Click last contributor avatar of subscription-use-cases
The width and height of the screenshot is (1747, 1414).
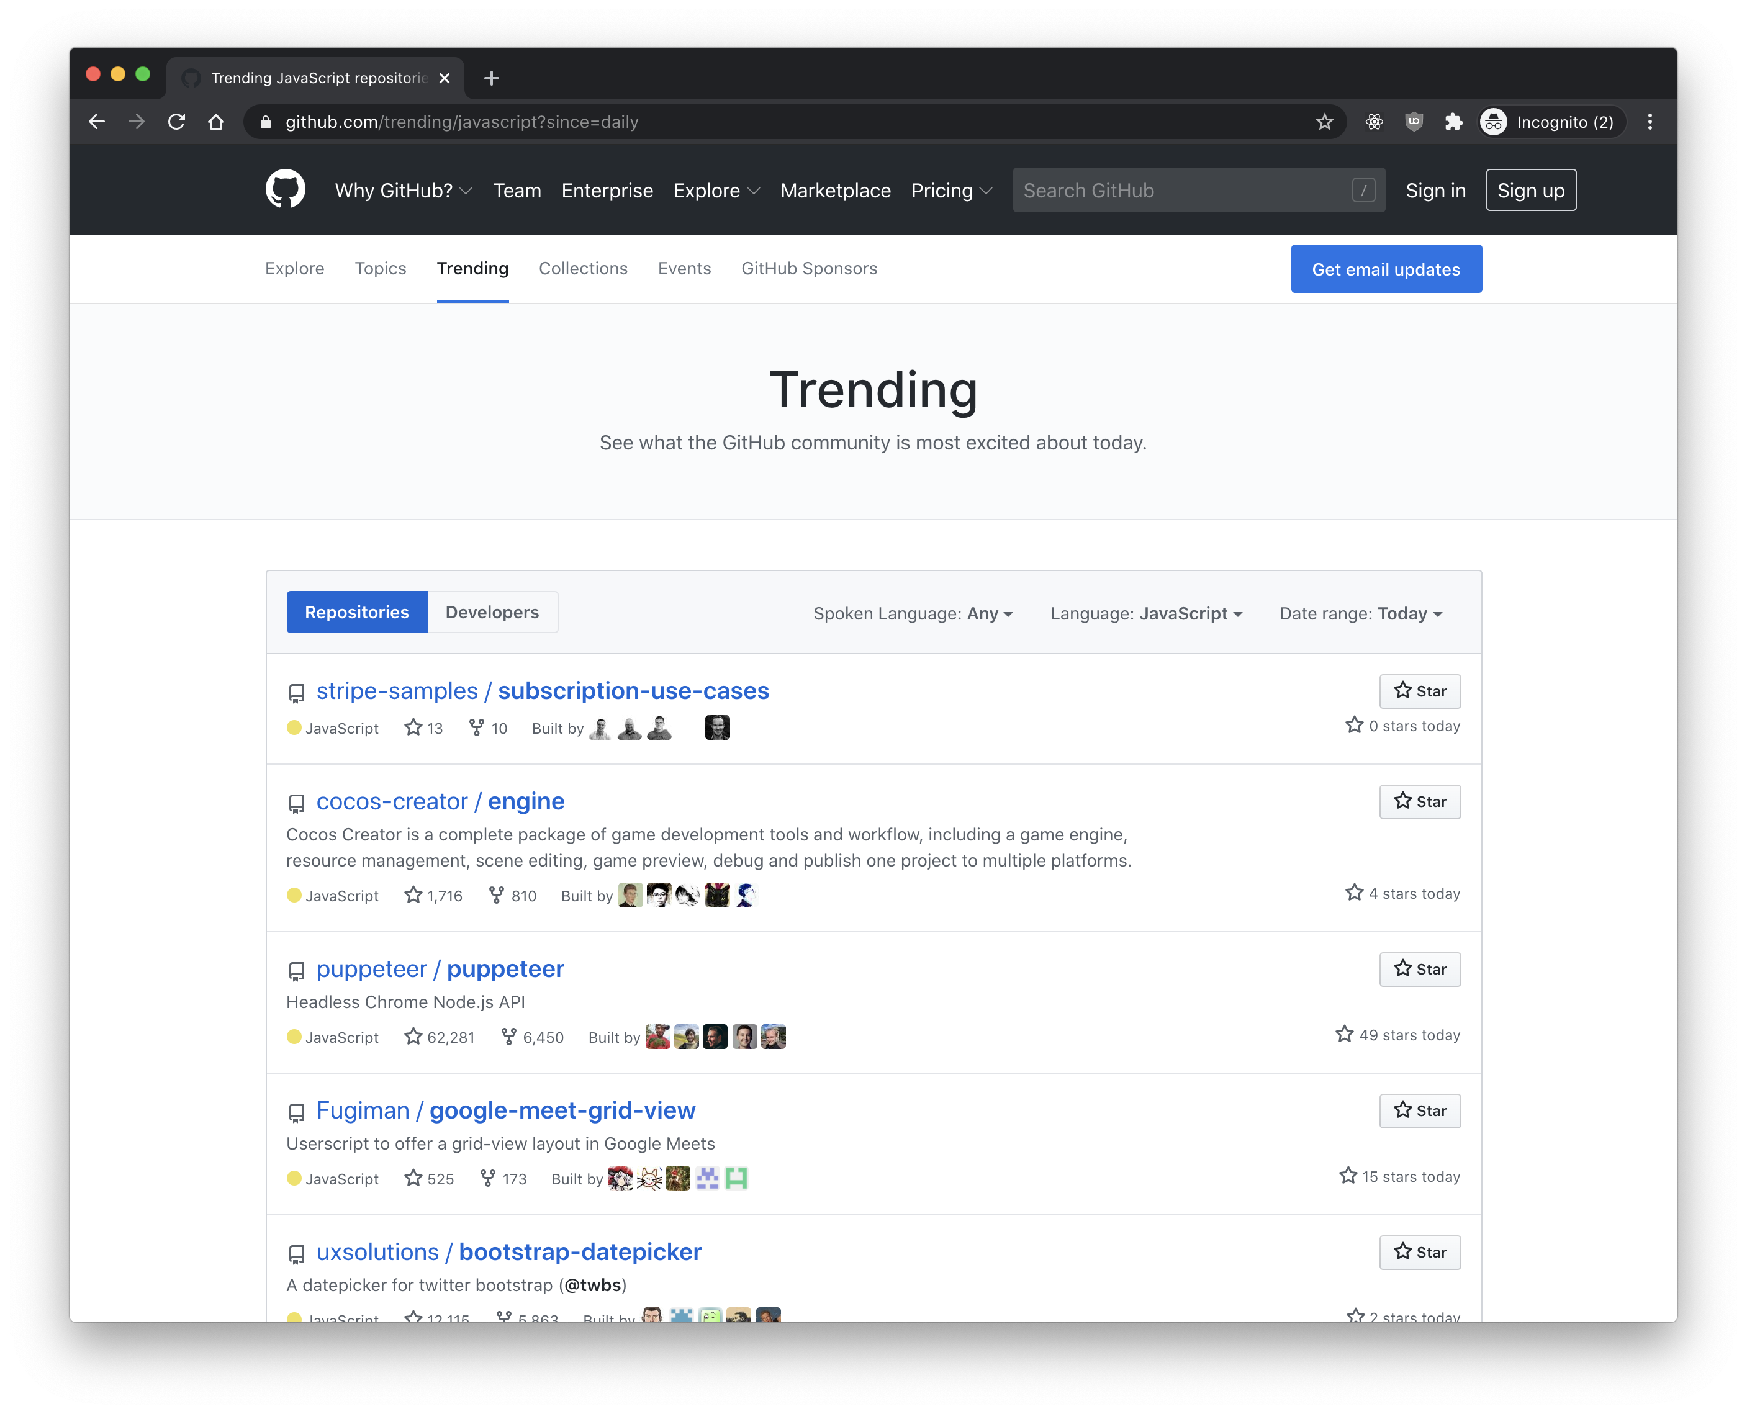[718, 727]
